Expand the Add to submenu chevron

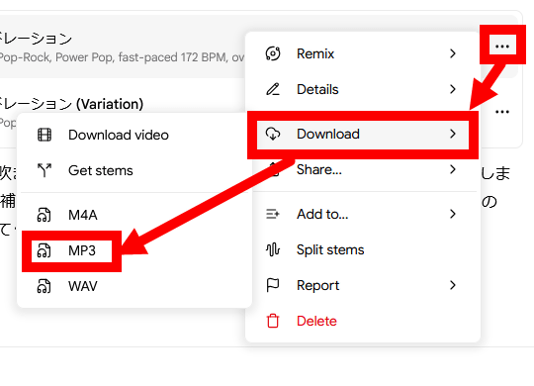[453, 214]
